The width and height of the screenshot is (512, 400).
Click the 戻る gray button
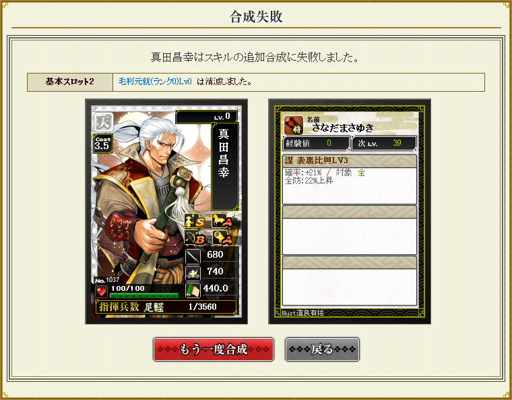pyautogui.click(x=322, y=349)
